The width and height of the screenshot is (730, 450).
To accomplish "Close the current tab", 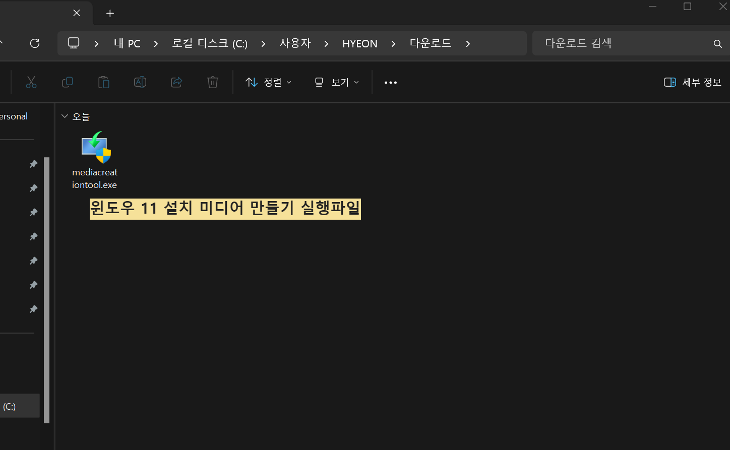I will [77, 13].
